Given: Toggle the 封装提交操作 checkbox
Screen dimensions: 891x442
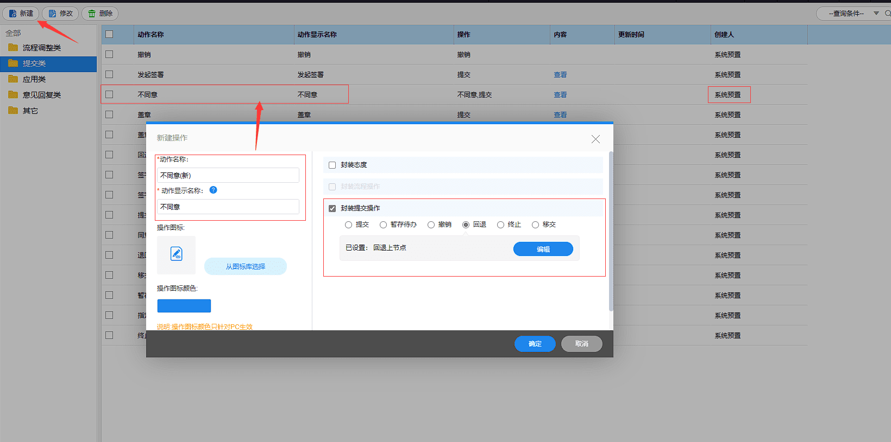Looking at the screenshot, I should pos(332,208).
